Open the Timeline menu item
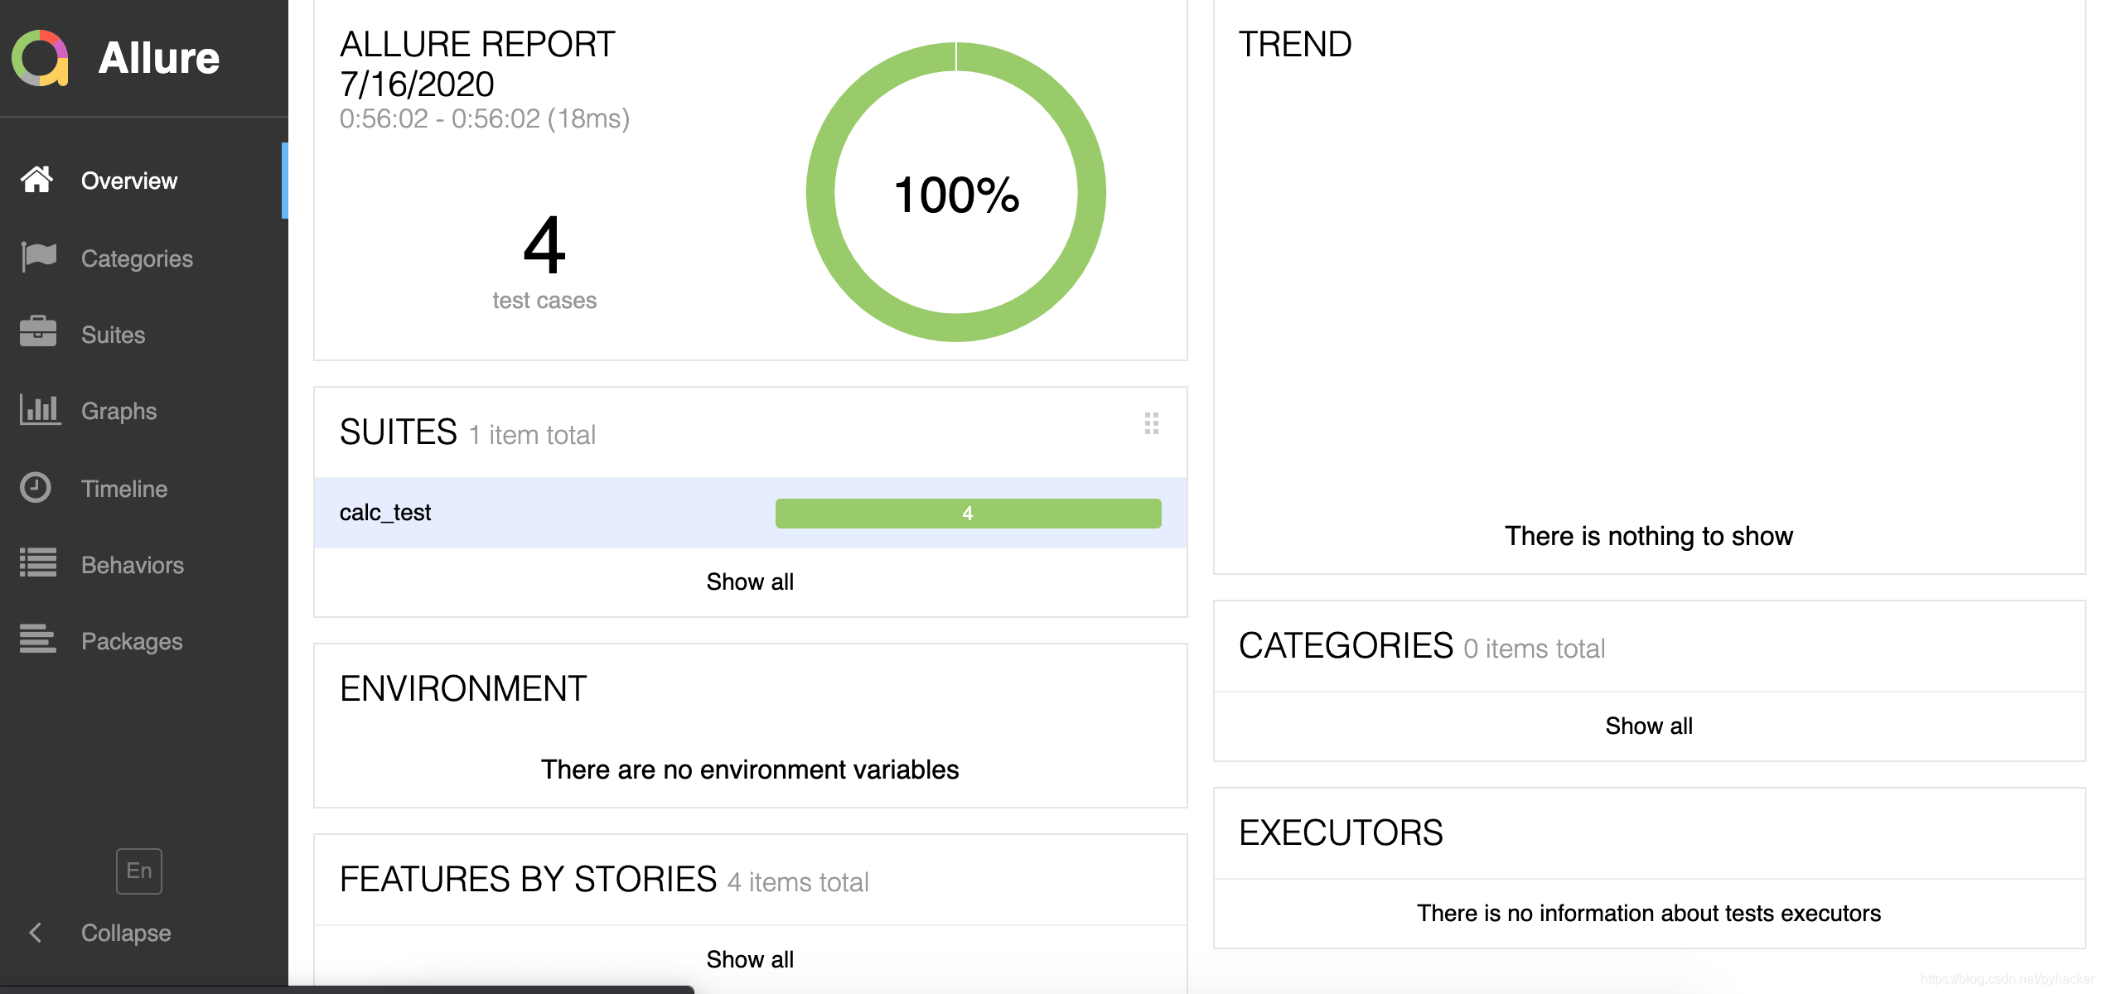 [x=124, y=489]
